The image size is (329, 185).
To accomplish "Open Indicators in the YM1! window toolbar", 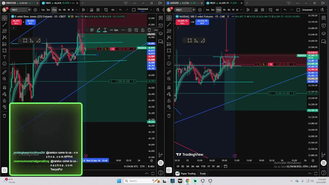I will 92,10.
